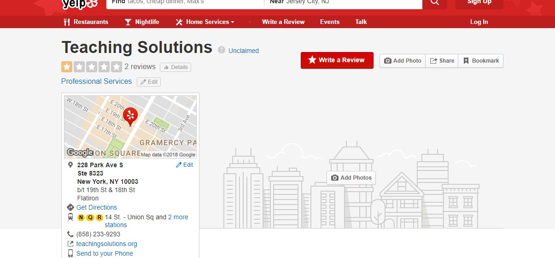Open Write a Review in nav bar

pos(283,22)
